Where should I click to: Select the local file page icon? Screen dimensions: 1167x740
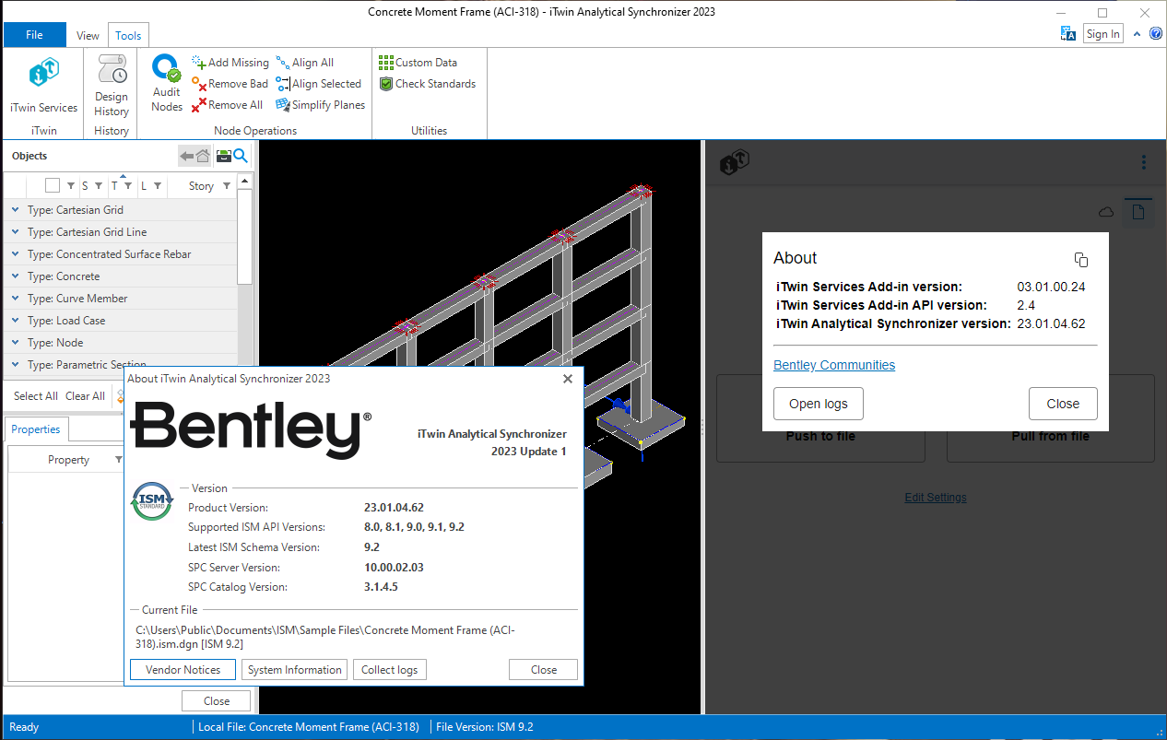[1138, 213]
